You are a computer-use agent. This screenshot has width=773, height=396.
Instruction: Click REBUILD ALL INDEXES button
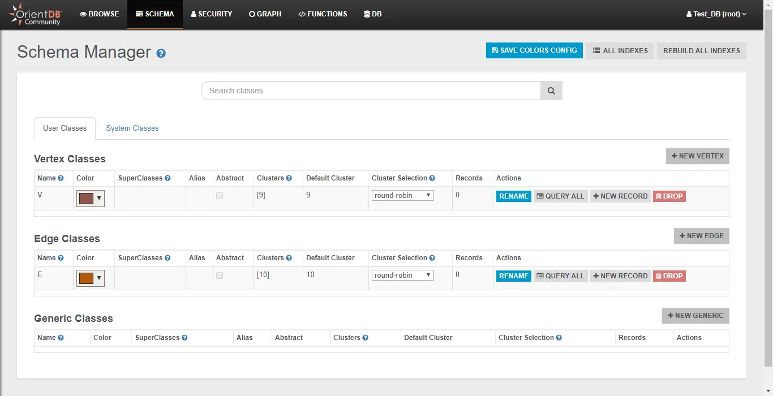[702, 50]
